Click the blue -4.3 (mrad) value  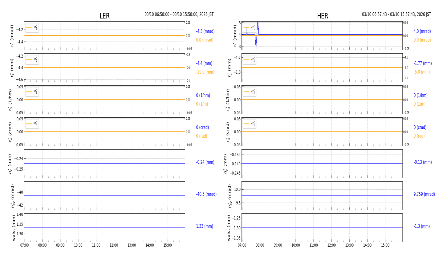pos(205,31)
